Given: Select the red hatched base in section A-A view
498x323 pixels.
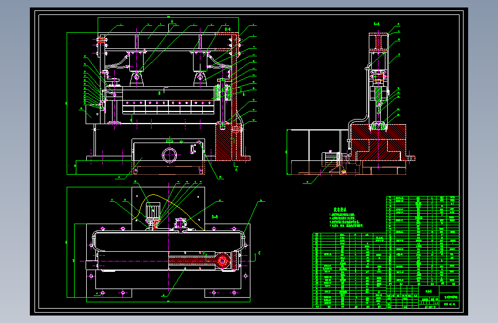Looking at the screenshot, I should pos(378,143).
